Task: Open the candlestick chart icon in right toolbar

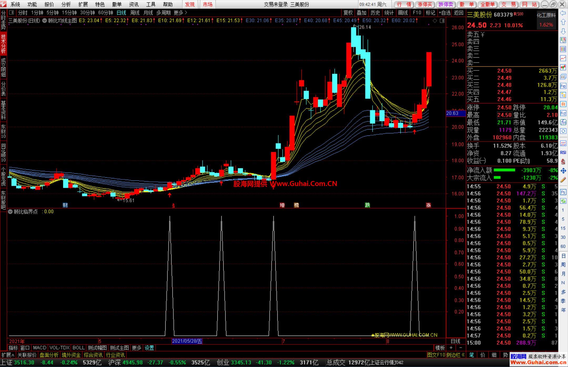Action: tap(563, 67)
